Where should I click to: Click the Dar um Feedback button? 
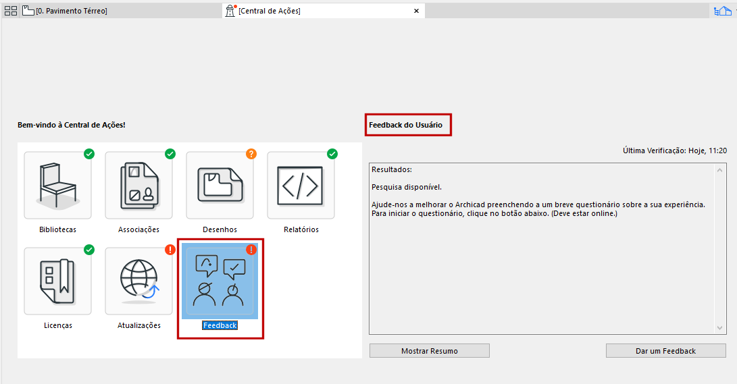[665, 351]
